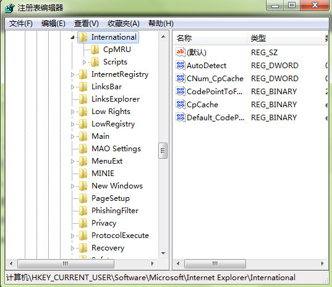Click the New Windows folder icon

coord(83,186)
